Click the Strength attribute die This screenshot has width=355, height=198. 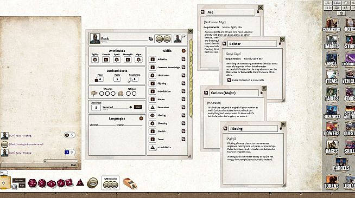point(128,60)
